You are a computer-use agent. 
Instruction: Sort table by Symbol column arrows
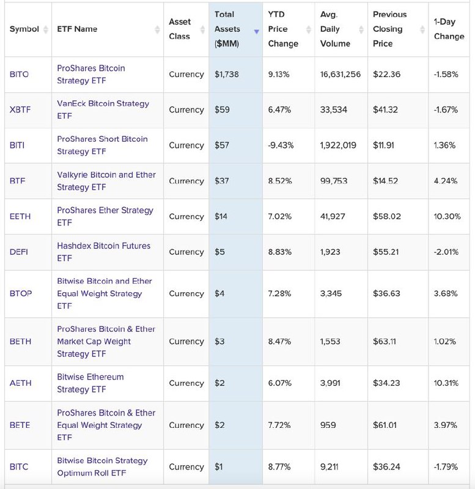coord(45,29)
